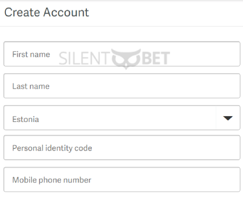Focus the First name input field
This screenshot has height=203, width=243.
coord(122,54)
